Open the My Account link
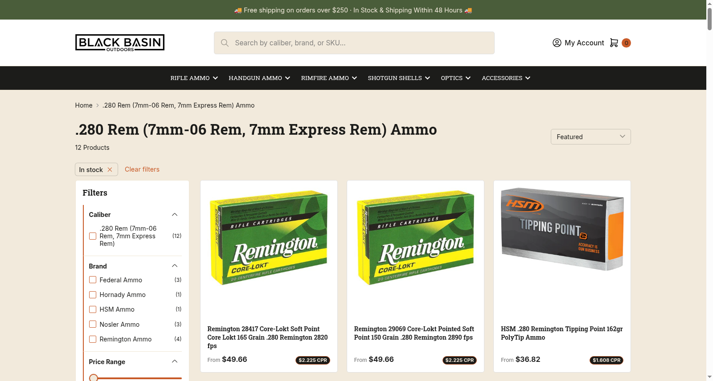Screen dimensions: 713x381 point(584,43)
